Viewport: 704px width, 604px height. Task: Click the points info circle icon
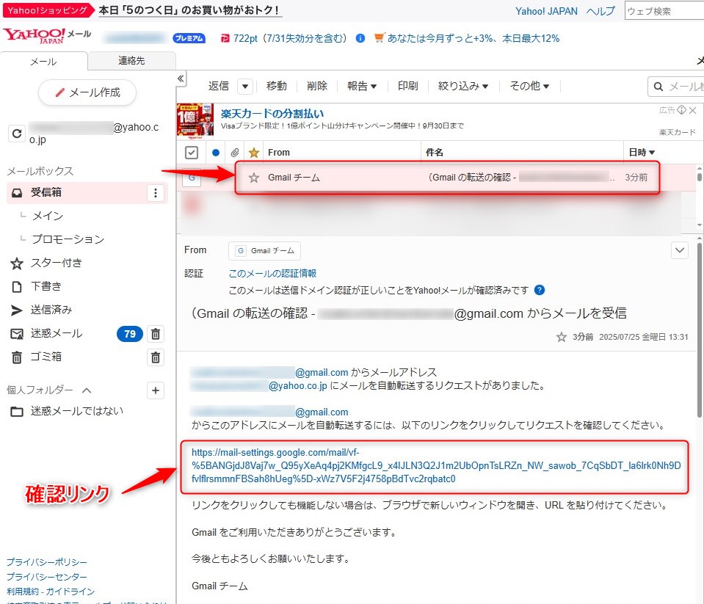360,38
